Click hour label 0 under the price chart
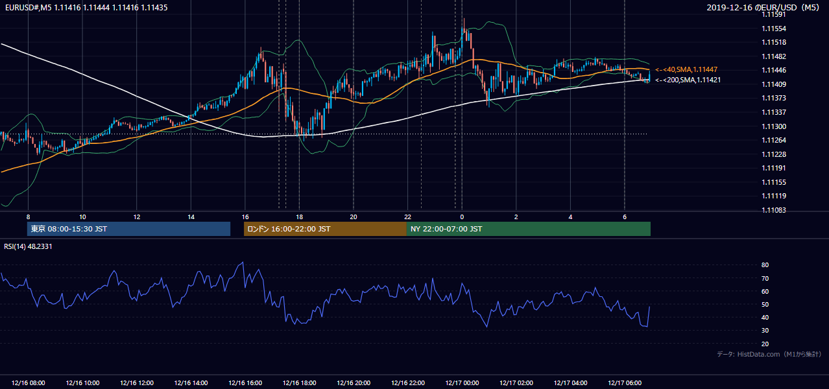The width and height of the screenshot is (829, 389). (462, 216)
